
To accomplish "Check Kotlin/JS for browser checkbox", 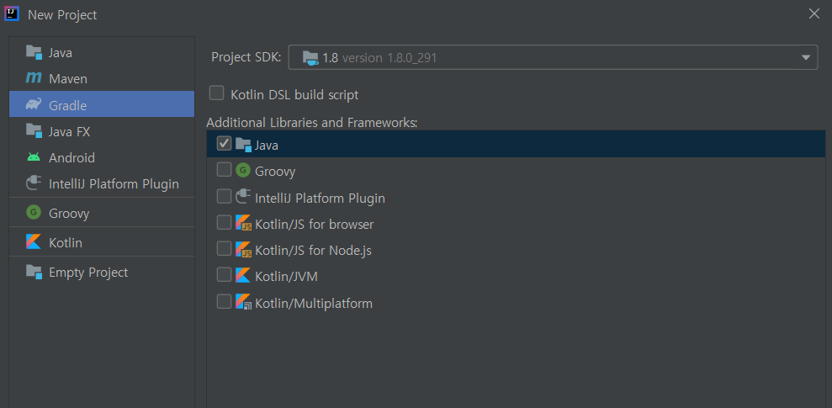I will [224, 223].
